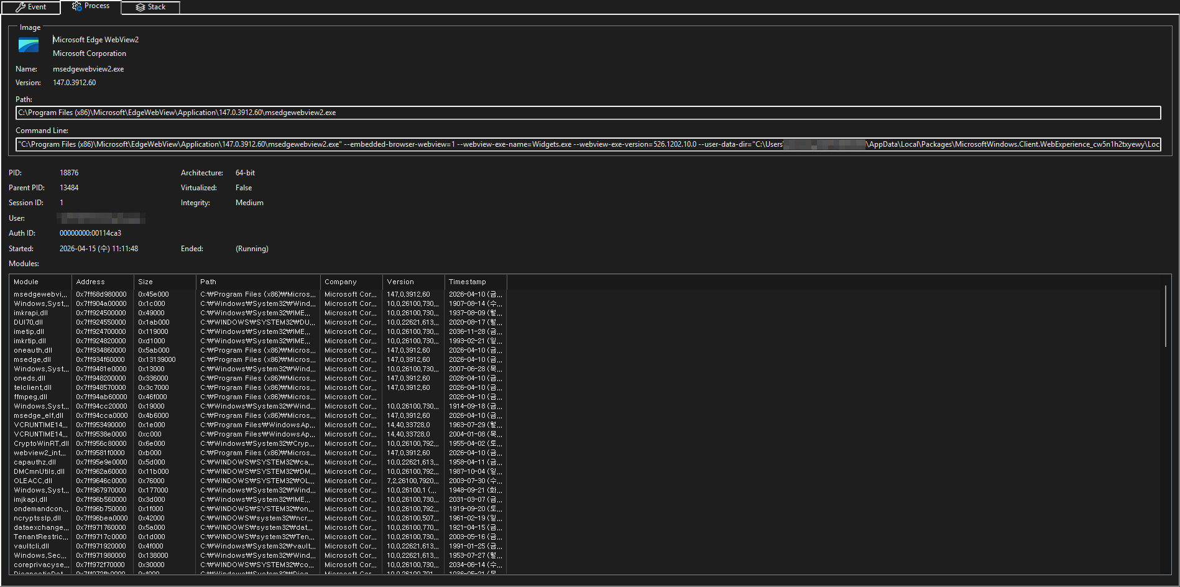Click the Process tab gear icon
This screenshot has width=1180, height=587.
(x=77, y=6)
